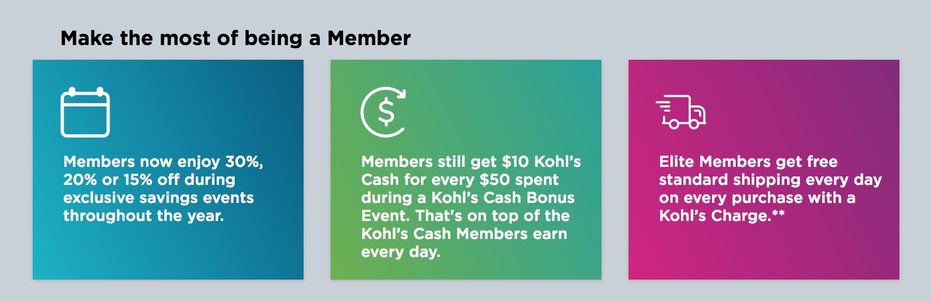Screen dimensions: 931x301
Task: Click 'during a Kohl's Cash Bonus Event' text
Action: pos(468,207)
